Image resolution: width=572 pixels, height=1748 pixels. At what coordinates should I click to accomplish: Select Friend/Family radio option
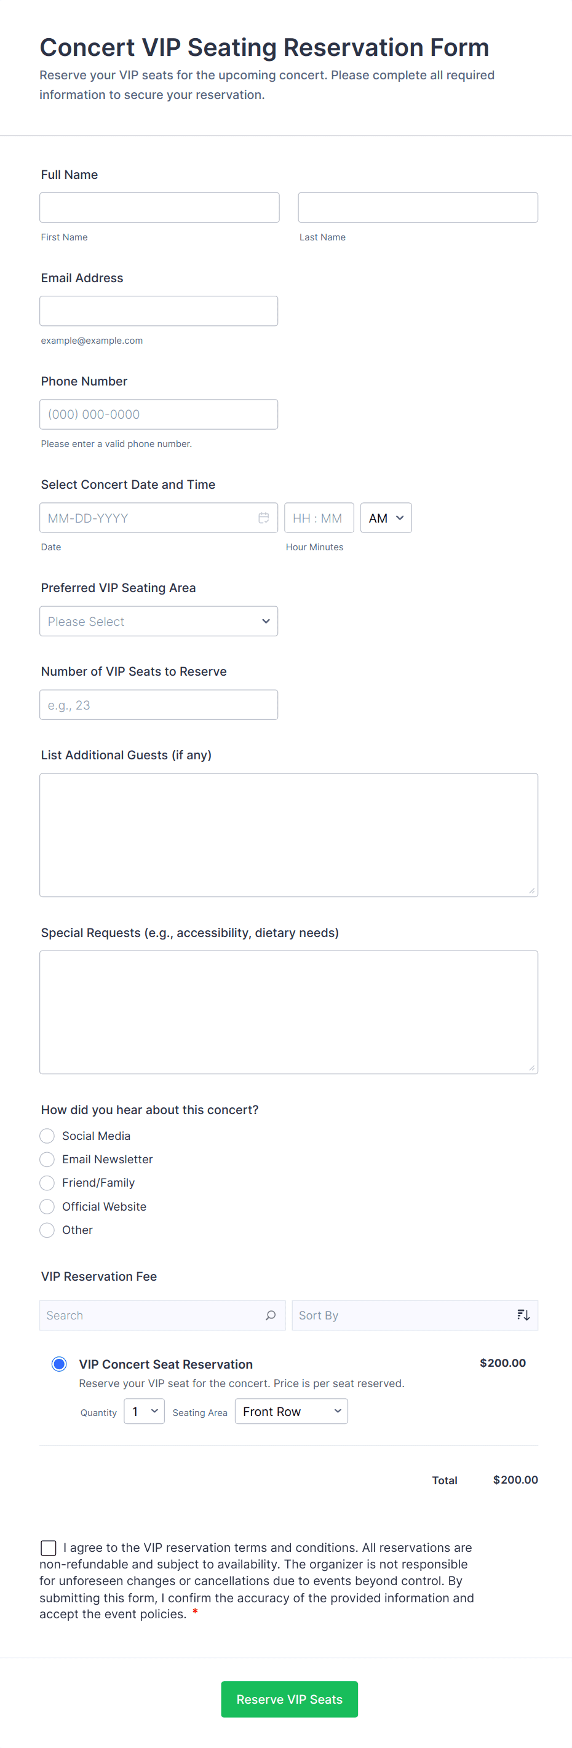click(x=47, y=1183)
